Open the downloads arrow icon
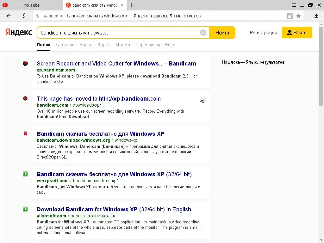Image resolution: width=324 pixels, height=243 pixels. pyautogui.click(x=316, y=16)
